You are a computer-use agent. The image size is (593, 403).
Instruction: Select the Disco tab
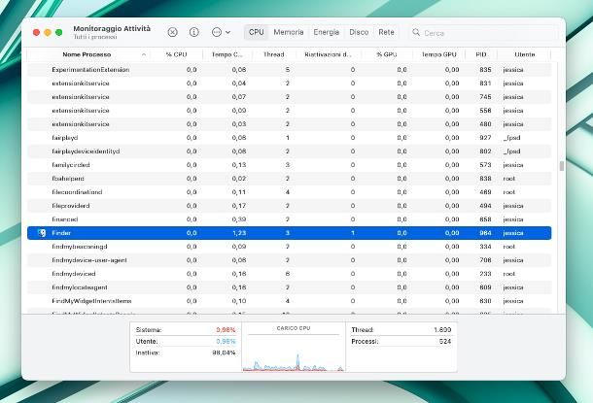(359, 32)
